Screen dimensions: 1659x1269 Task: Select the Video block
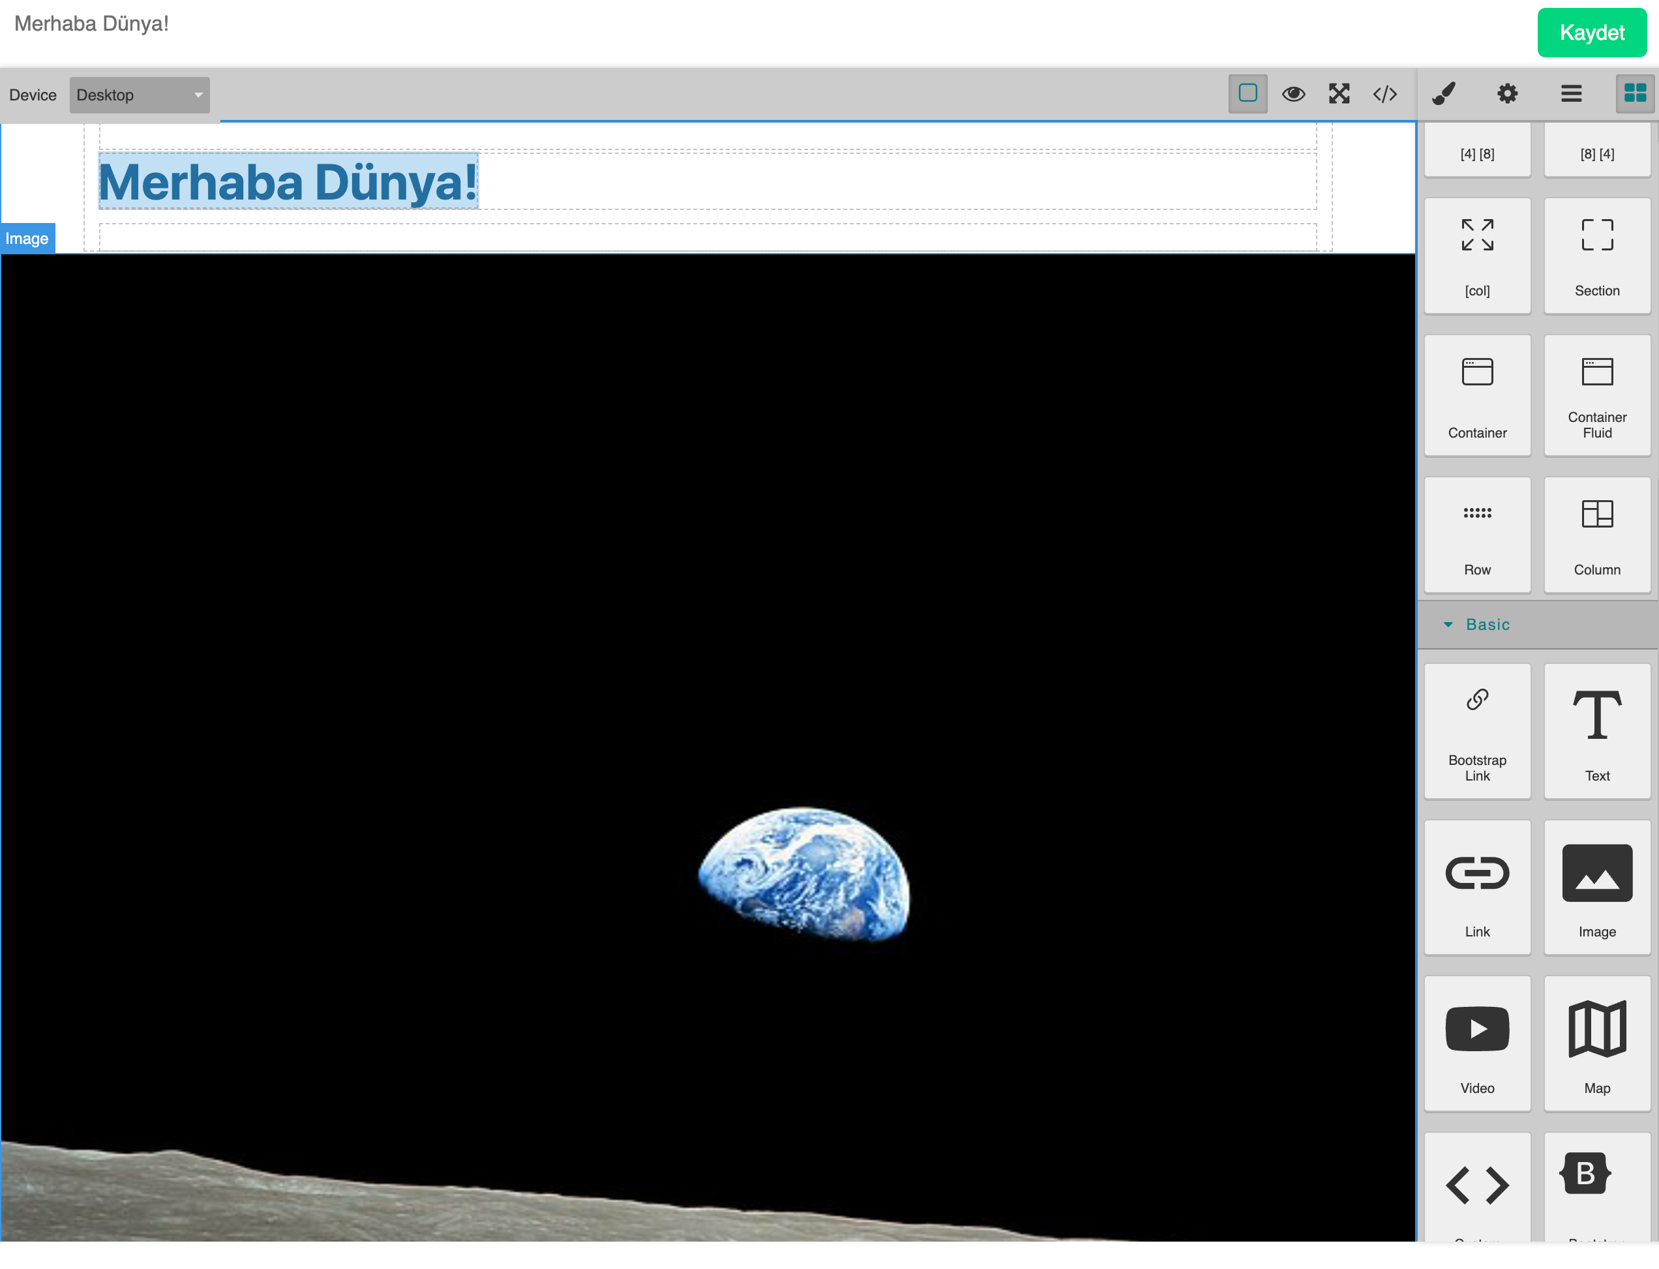tap(1477, 1043)
